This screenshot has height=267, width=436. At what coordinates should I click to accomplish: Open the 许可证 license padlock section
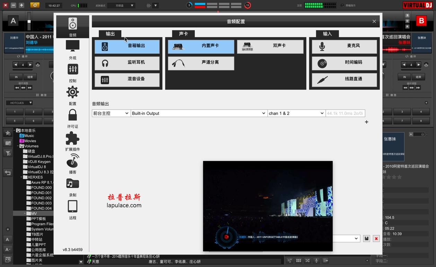(72, 118)
